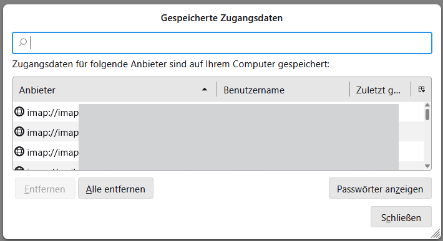Click globe icon of third imap entry
Image resolution: width=443 pixels, height=241 pixels.
coord(19,151)
